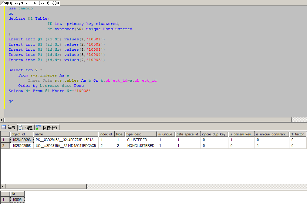Select the SQLQuery9 document tab
307x204 pixels.
tap(31, 3)
